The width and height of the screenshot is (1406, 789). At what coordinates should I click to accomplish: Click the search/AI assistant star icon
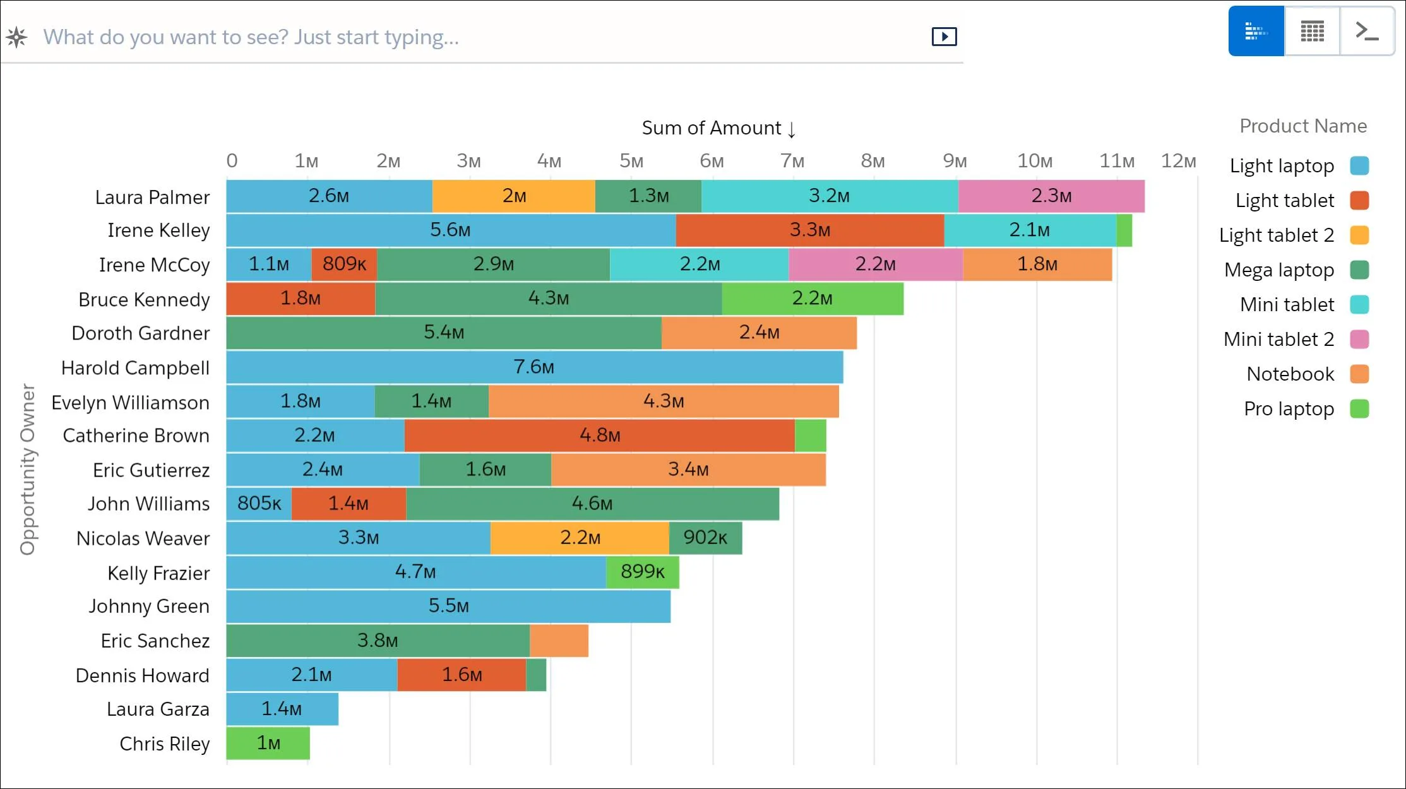pyautogui.click(x=16, y=37)
